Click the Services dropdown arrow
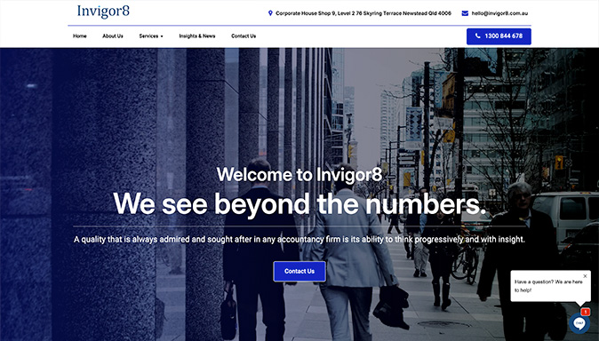This screenshot has width=599, height=341. 162,36
